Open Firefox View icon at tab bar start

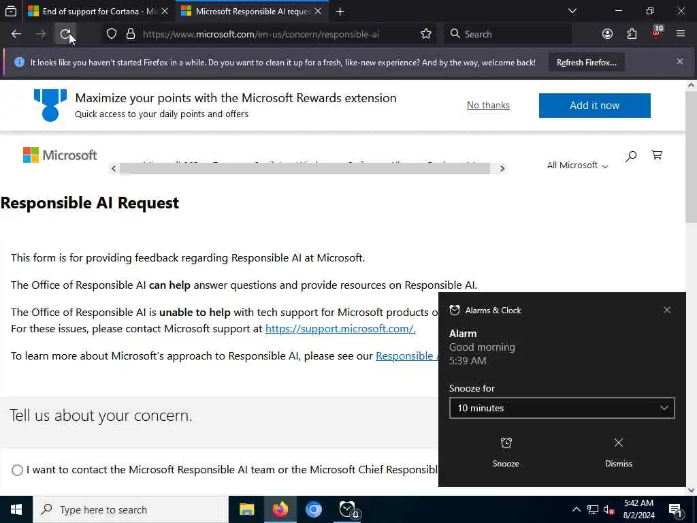(11, 11)
